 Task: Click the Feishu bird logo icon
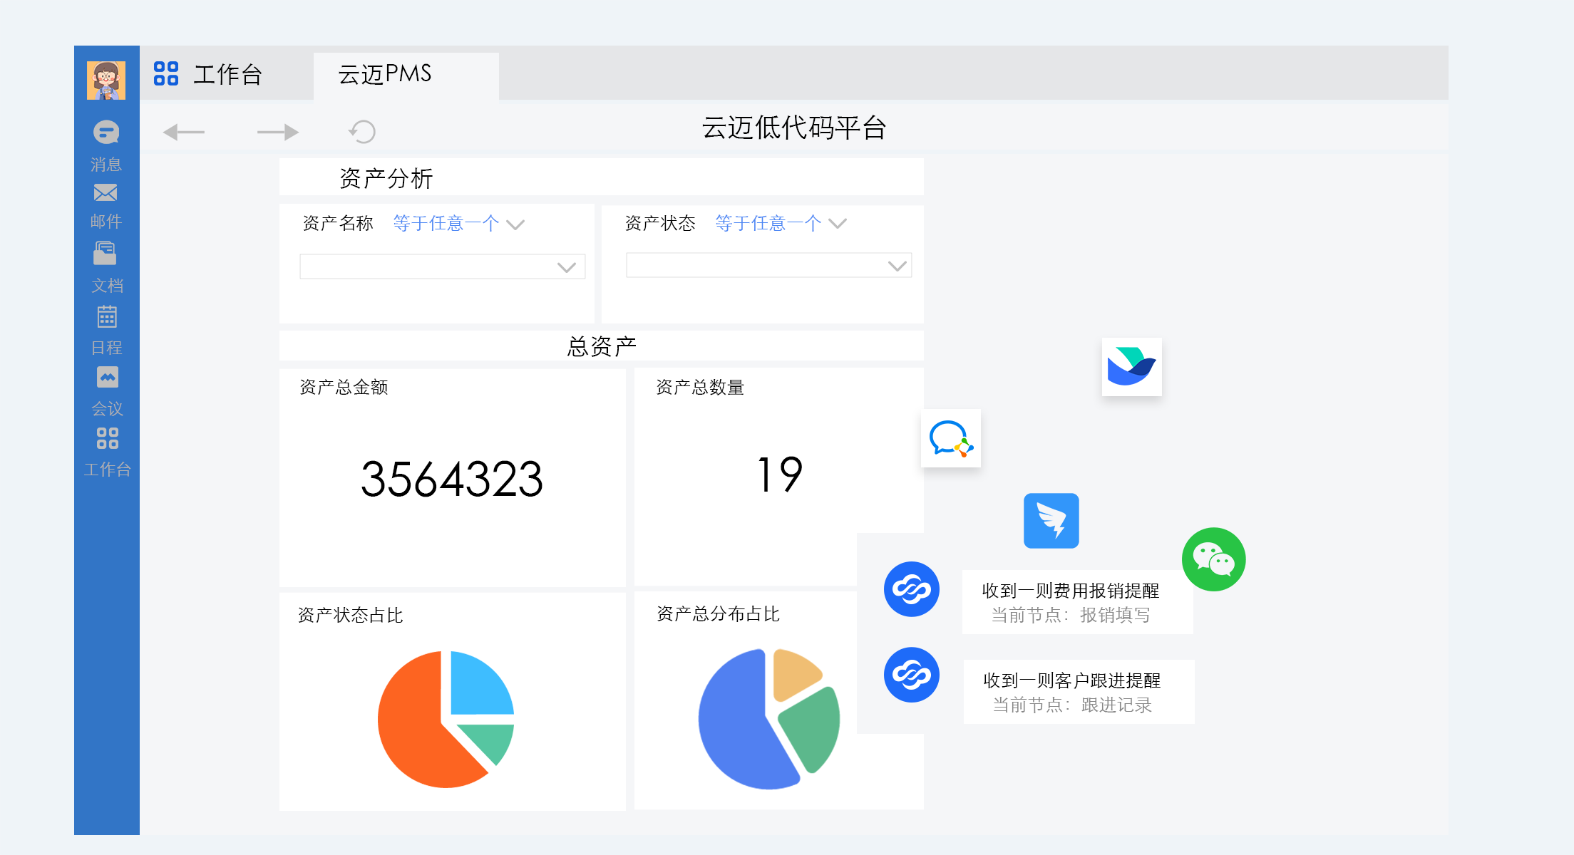[1131, 367]
